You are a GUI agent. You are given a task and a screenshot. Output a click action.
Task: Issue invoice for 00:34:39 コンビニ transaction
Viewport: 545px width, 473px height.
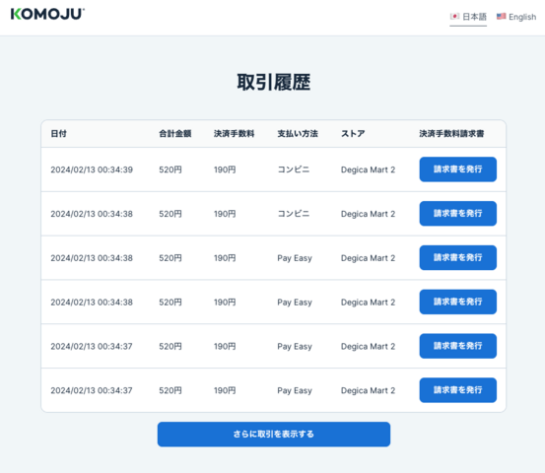point(457,169)
